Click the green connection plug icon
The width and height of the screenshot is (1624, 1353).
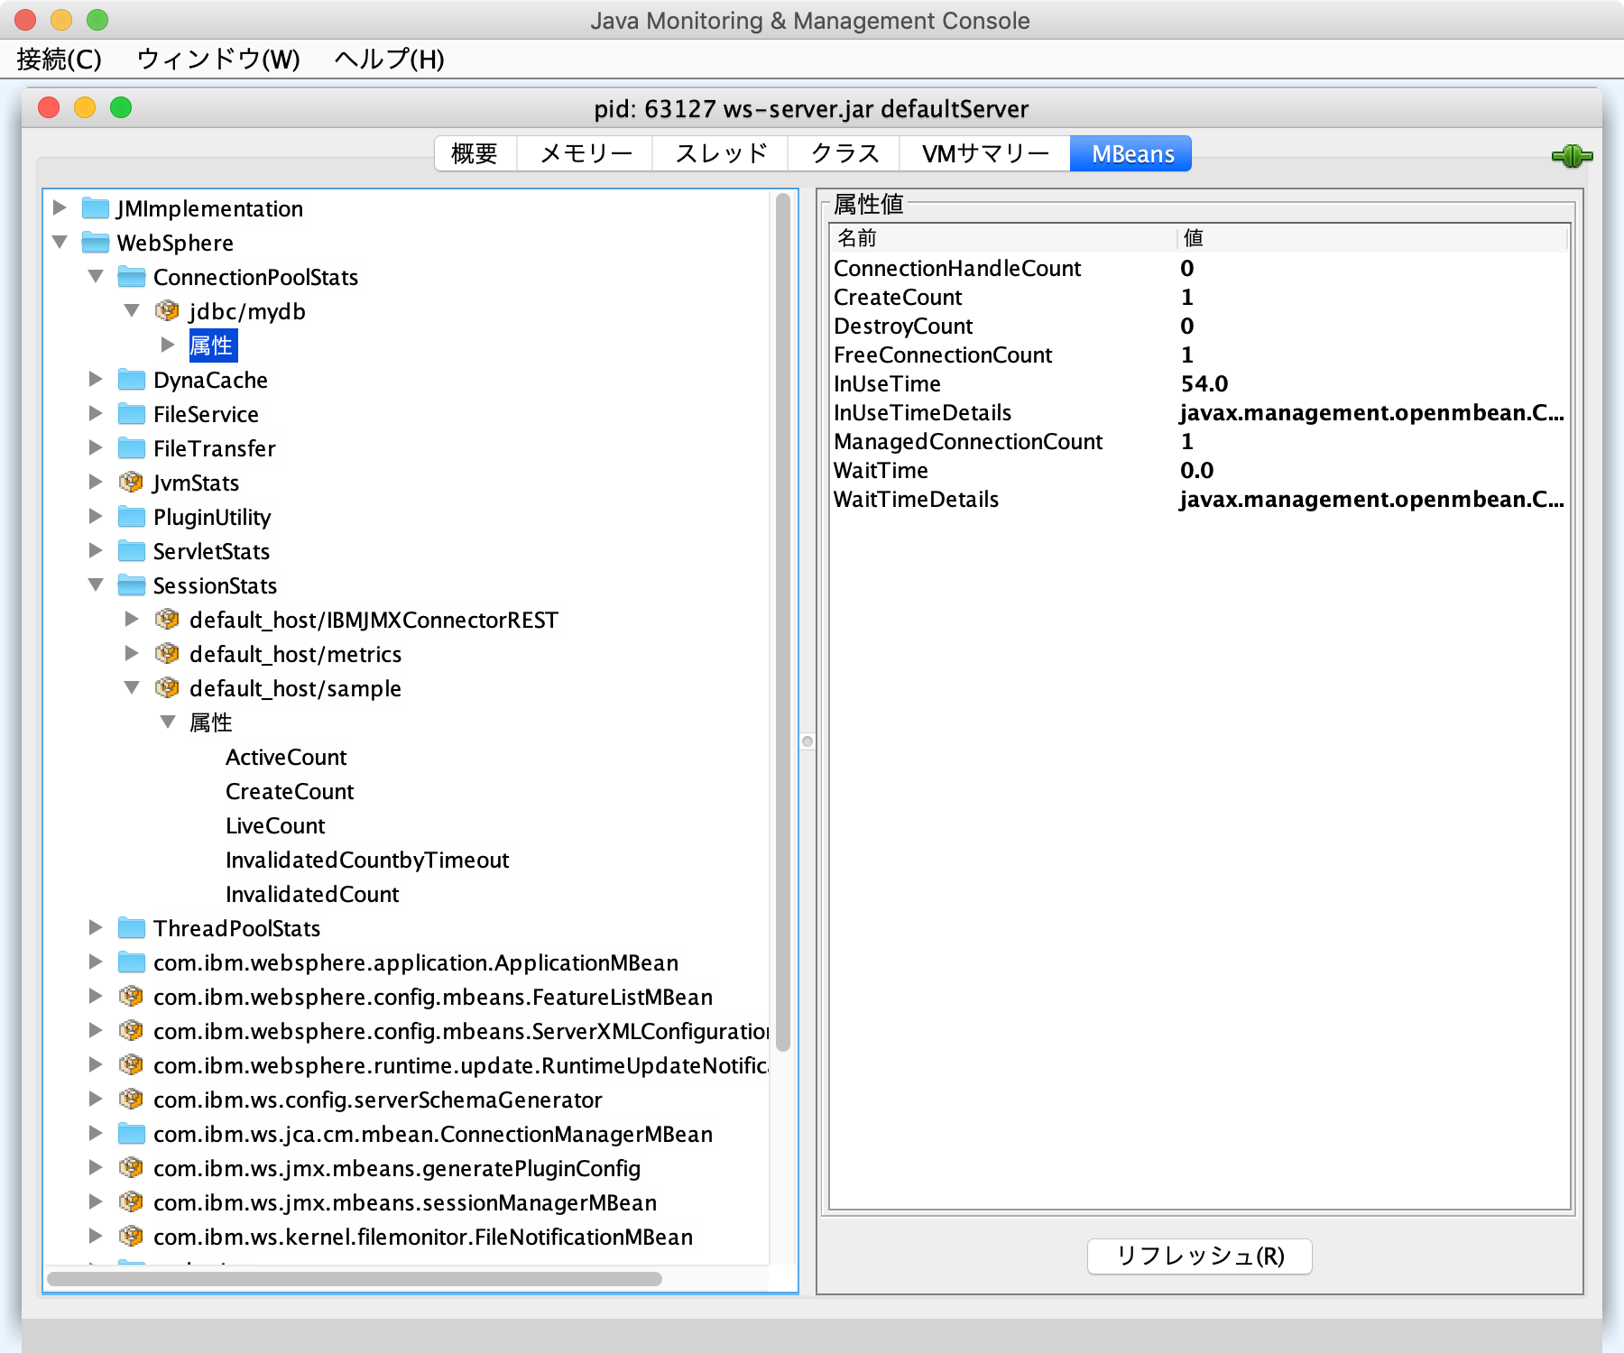tap(1573, 155)
